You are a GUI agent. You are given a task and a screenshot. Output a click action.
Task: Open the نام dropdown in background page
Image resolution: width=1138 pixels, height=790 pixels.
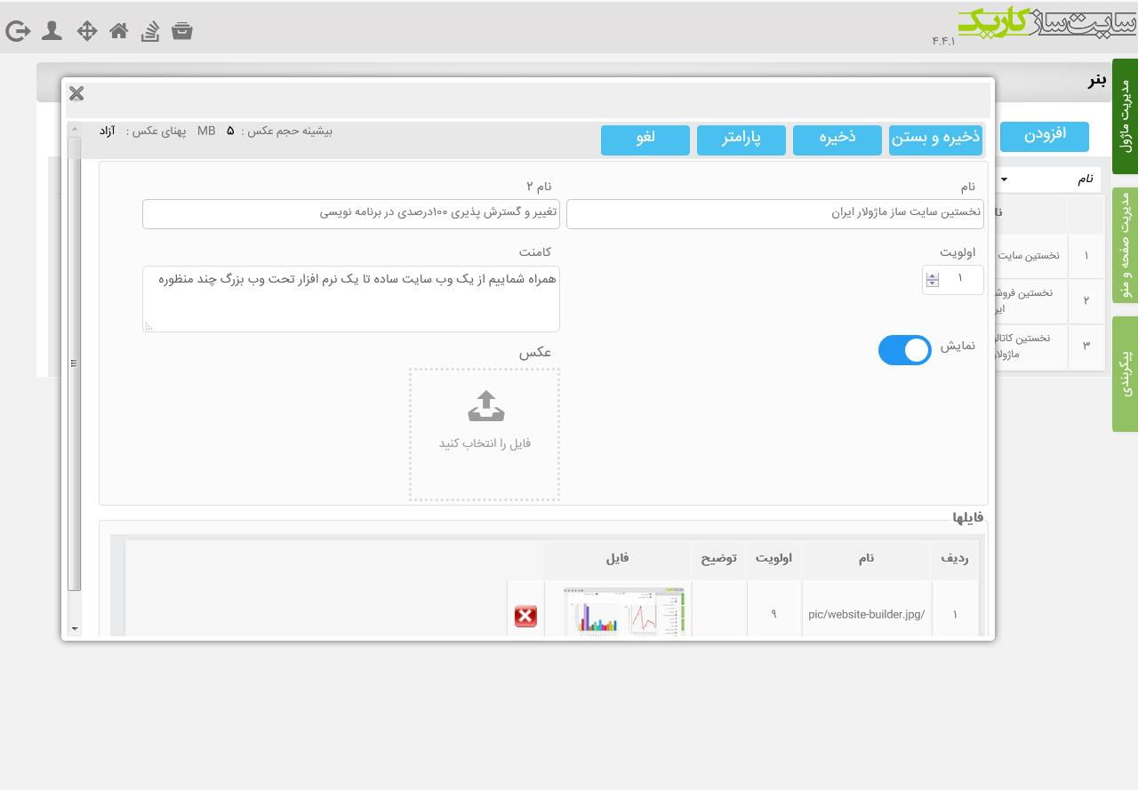click(1048, 179)
